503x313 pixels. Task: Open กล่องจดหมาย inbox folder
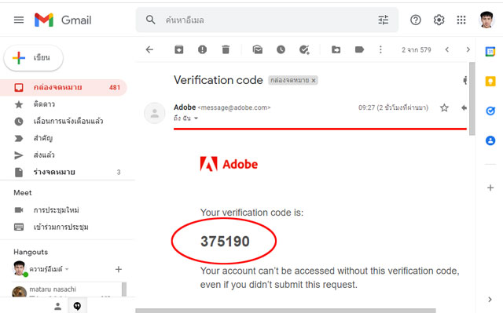[x=64, y=87]
